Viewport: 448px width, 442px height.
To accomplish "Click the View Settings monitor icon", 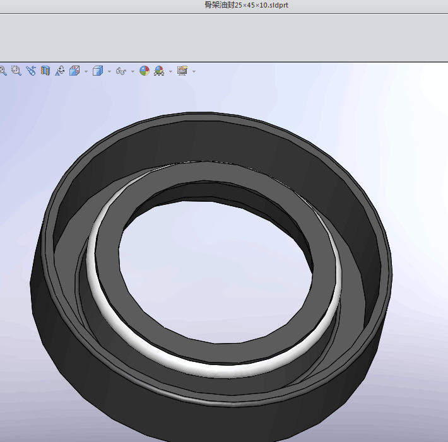I will tap(182, 71).
